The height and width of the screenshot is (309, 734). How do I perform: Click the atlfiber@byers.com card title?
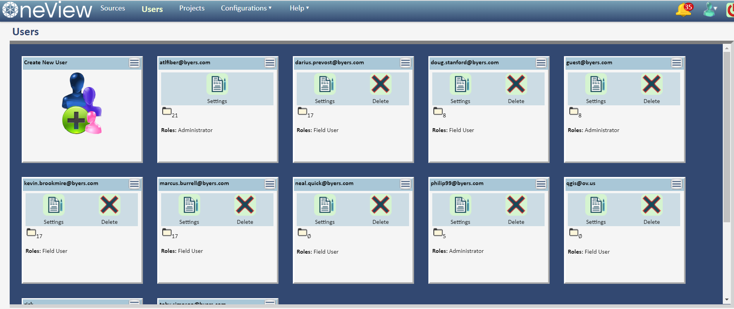185,62
